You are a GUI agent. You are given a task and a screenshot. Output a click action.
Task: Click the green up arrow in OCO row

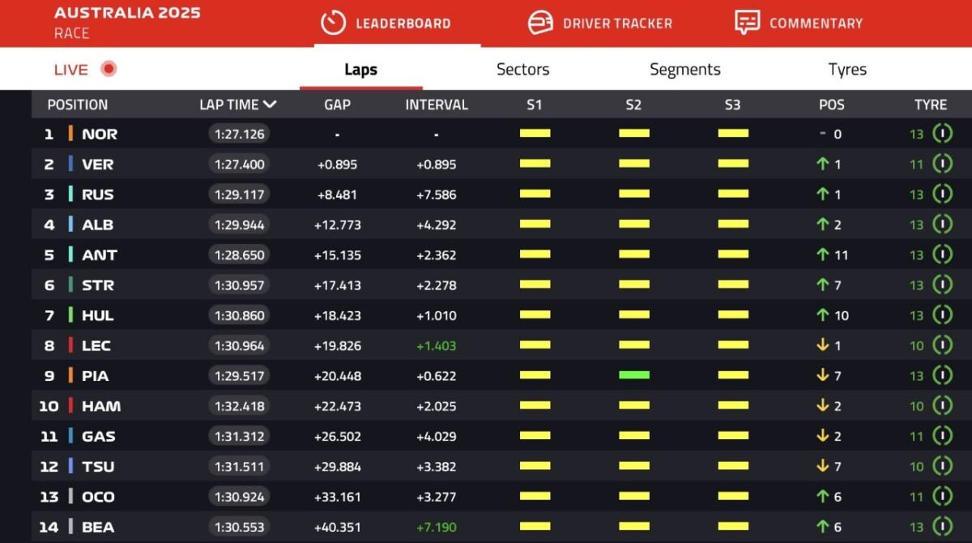(x=823, y=496)
